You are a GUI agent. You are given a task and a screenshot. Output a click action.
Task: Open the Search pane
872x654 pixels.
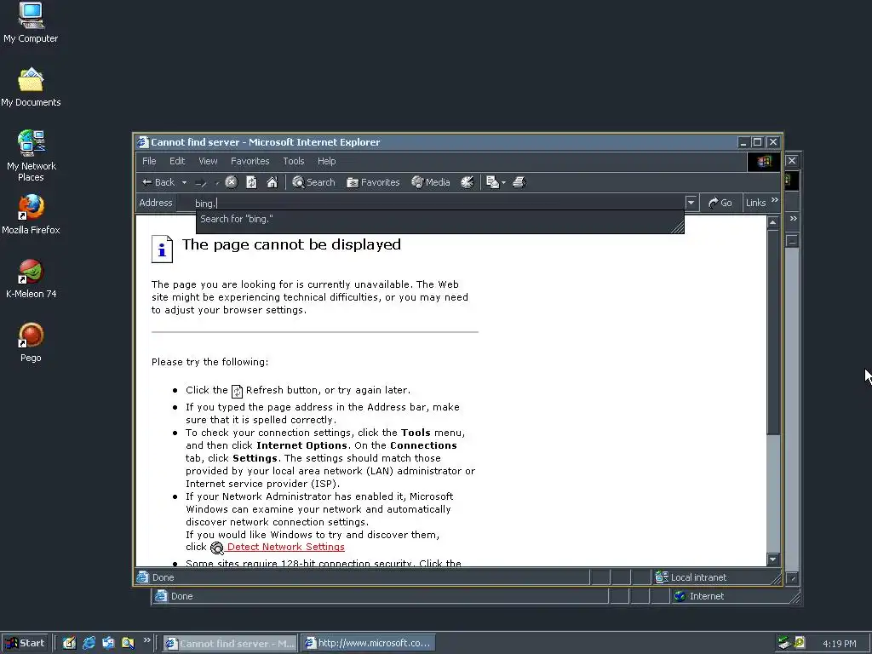[313, 182]
